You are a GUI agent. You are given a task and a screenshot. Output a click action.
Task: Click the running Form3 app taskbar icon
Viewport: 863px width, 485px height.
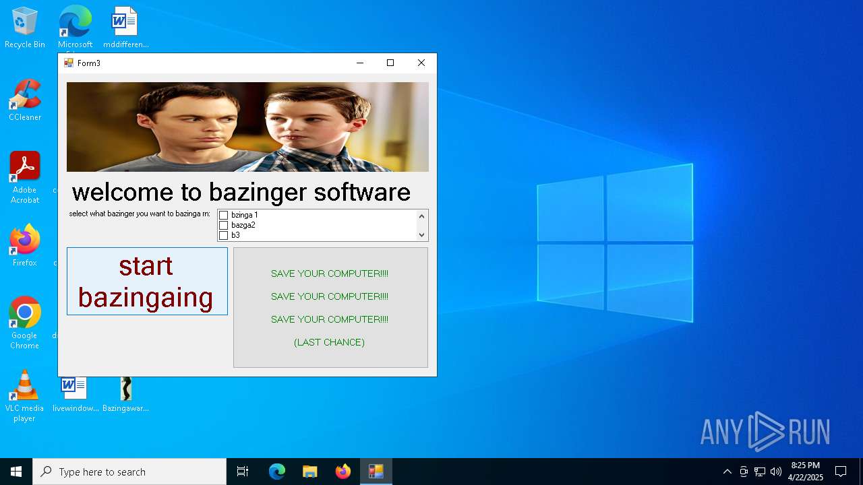pos(376,472)
